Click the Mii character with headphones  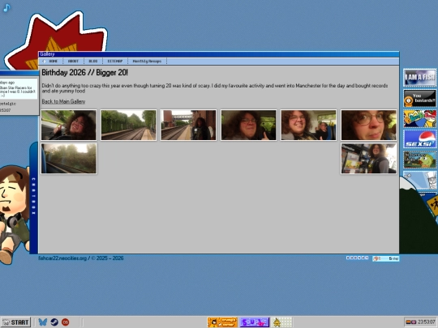pyautogui.click(x=15, y=215)
